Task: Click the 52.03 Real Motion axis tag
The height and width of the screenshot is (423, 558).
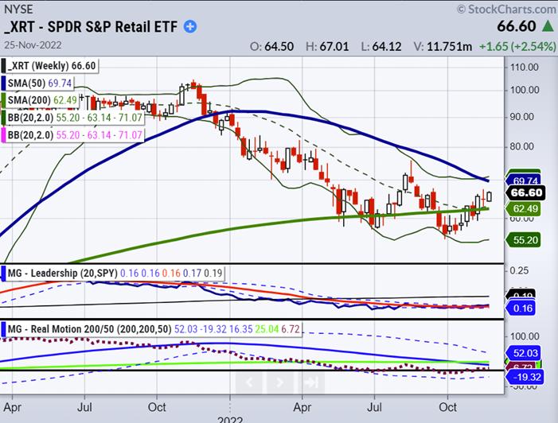Action: tap(527, 352)
